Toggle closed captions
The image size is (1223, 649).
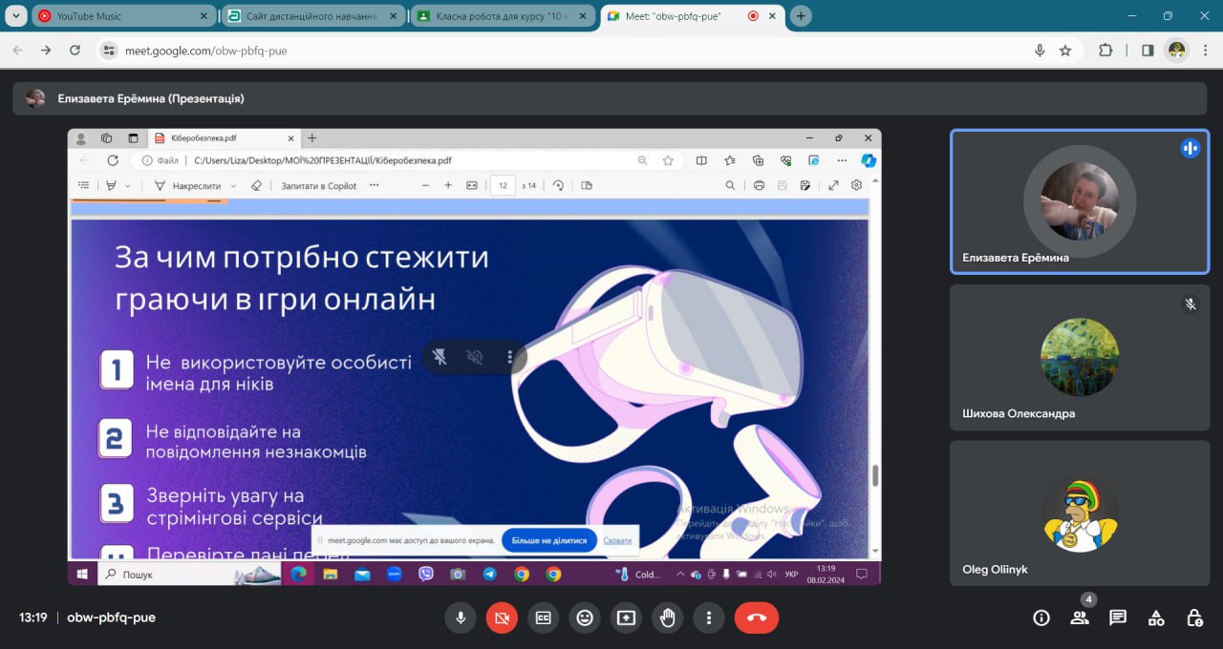(543, 618)
